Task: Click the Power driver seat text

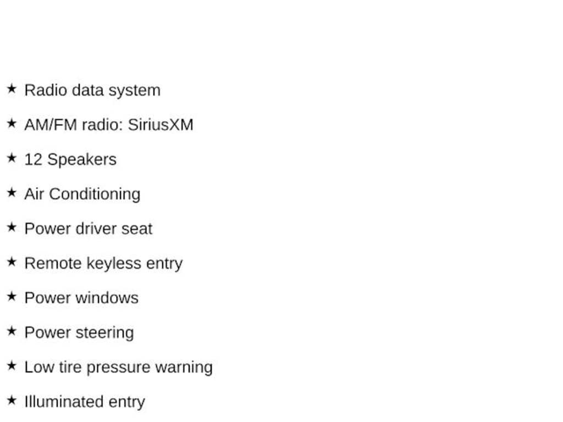Action: click(x=89, y=229)
